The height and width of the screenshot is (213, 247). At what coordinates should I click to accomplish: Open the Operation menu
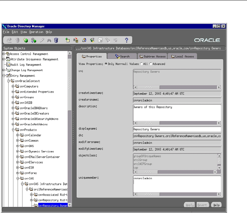pos(36,32)
